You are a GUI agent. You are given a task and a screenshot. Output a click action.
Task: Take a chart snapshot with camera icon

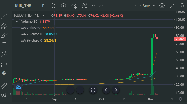tap(182, 6)
